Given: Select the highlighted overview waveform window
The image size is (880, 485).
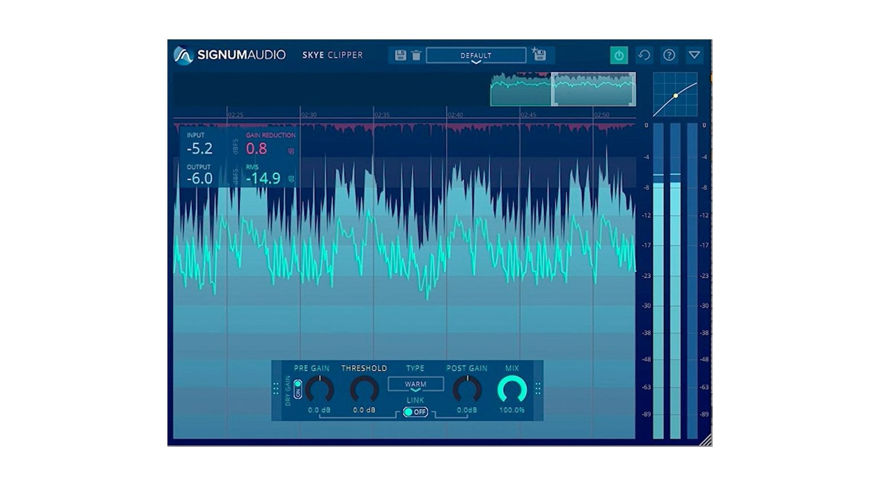Looking at the screenshot, I should [x=593, y=89].
